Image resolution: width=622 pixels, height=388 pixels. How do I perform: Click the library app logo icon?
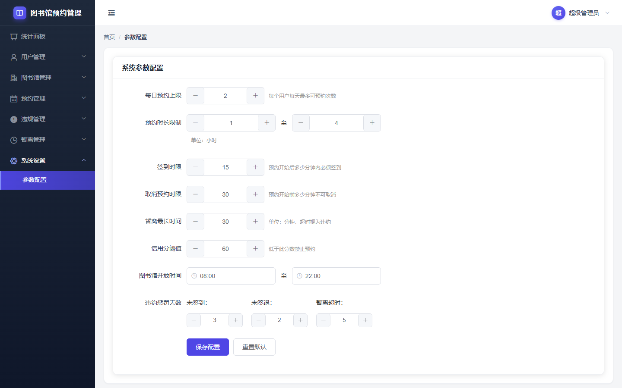tap(20, 13)
